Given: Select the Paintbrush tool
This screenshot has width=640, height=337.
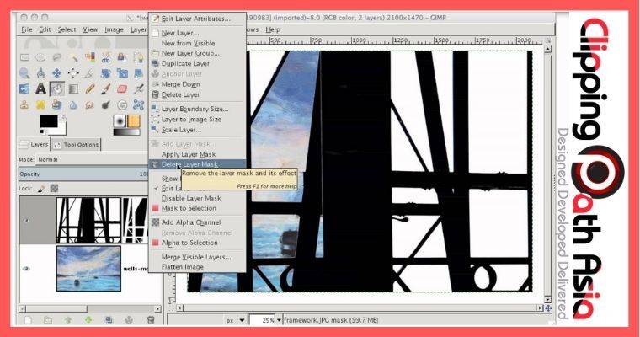Looking at the screenshot, I should click(106, 88).
